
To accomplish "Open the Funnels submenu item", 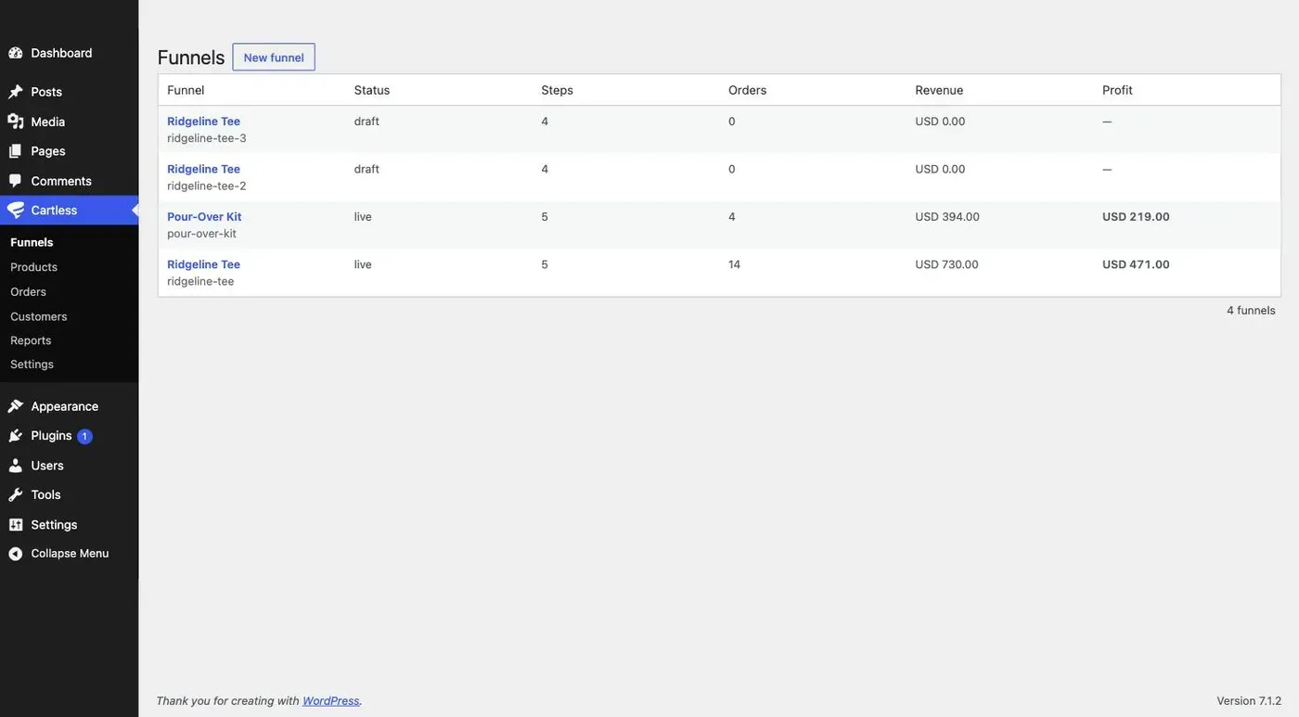I will [32, 242].
